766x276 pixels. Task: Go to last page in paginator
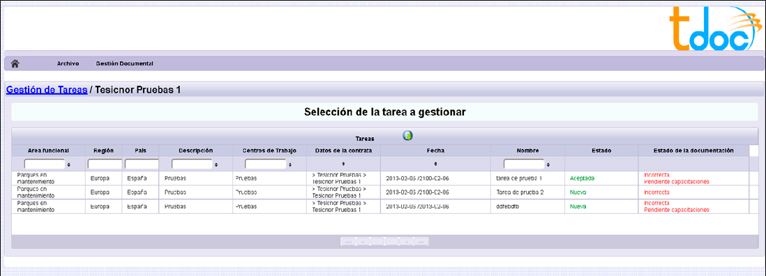tap(421, 241)
